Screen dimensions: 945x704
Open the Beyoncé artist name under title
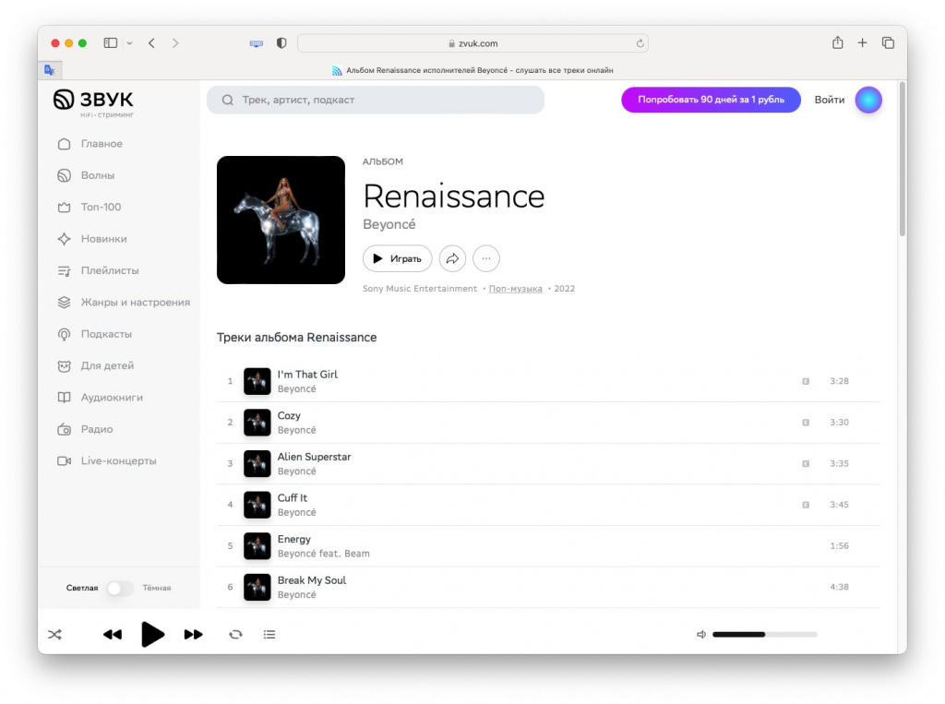point(389,224)
